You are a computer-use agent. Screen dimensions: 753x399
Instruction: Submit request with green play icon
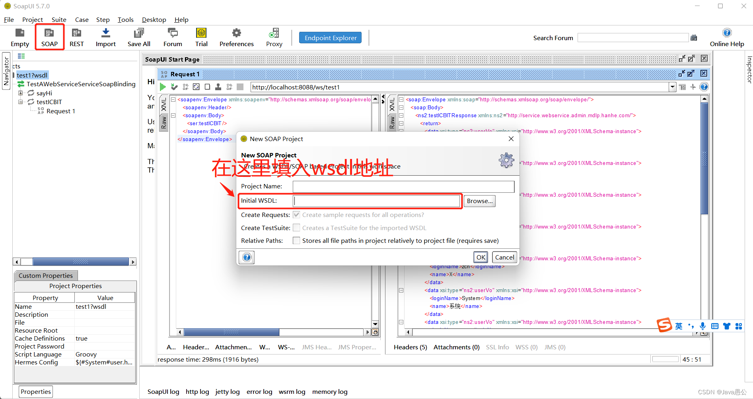click(x=163, y=87)
